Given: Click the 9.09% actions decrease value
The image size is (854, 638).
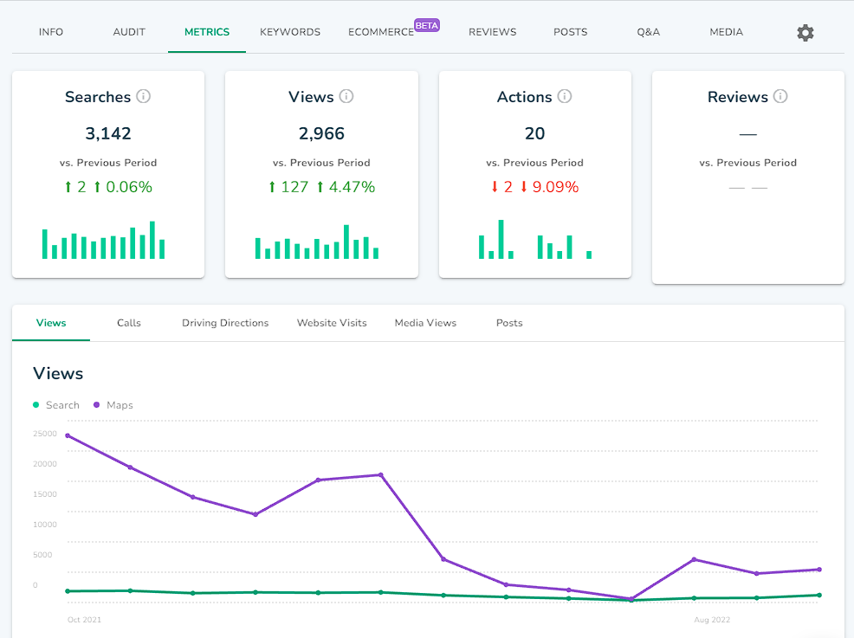Looking at the screenshot, I should coord(555,187).
